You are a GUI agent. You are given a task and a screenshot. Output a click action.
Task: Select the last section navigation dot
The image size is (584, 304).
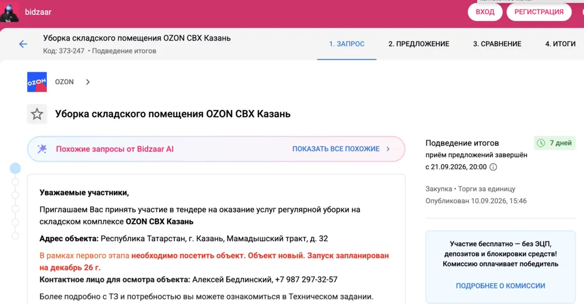click(x=15, y=236)
